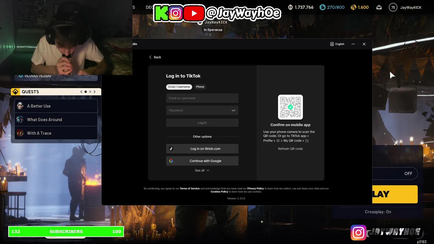
Task: Click the A Better Use quest avatar icon
Action: tap(20, 106)
